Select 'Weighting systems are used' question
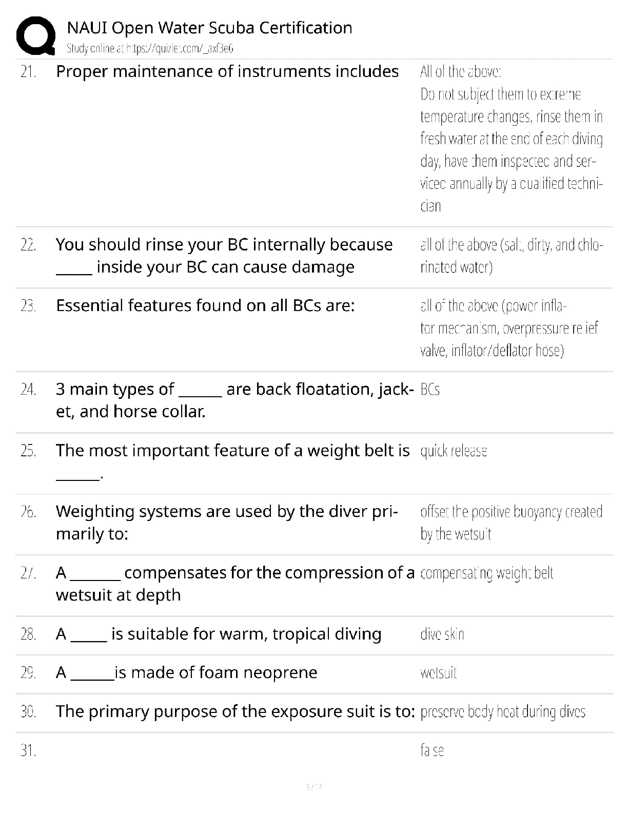 click(227, 522)
